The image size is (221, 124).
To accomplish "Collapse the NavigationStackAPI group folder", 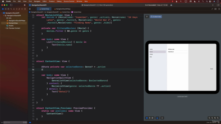I will point(4,15).
